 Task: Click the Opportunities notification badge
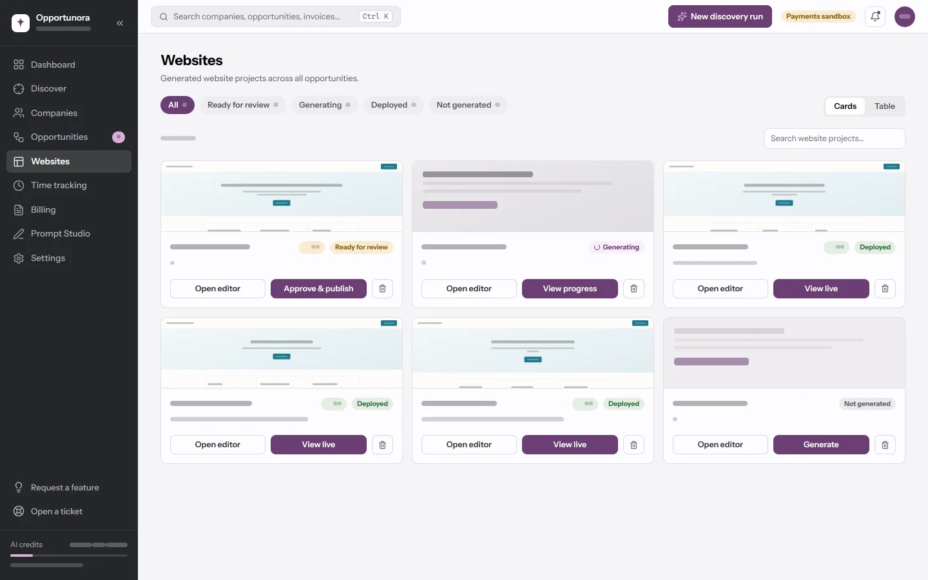pos(119,137)
